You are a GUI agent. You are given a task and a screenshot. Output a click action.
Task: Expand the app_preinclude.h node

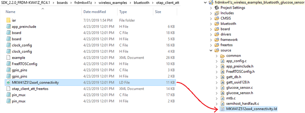point(217,66)
